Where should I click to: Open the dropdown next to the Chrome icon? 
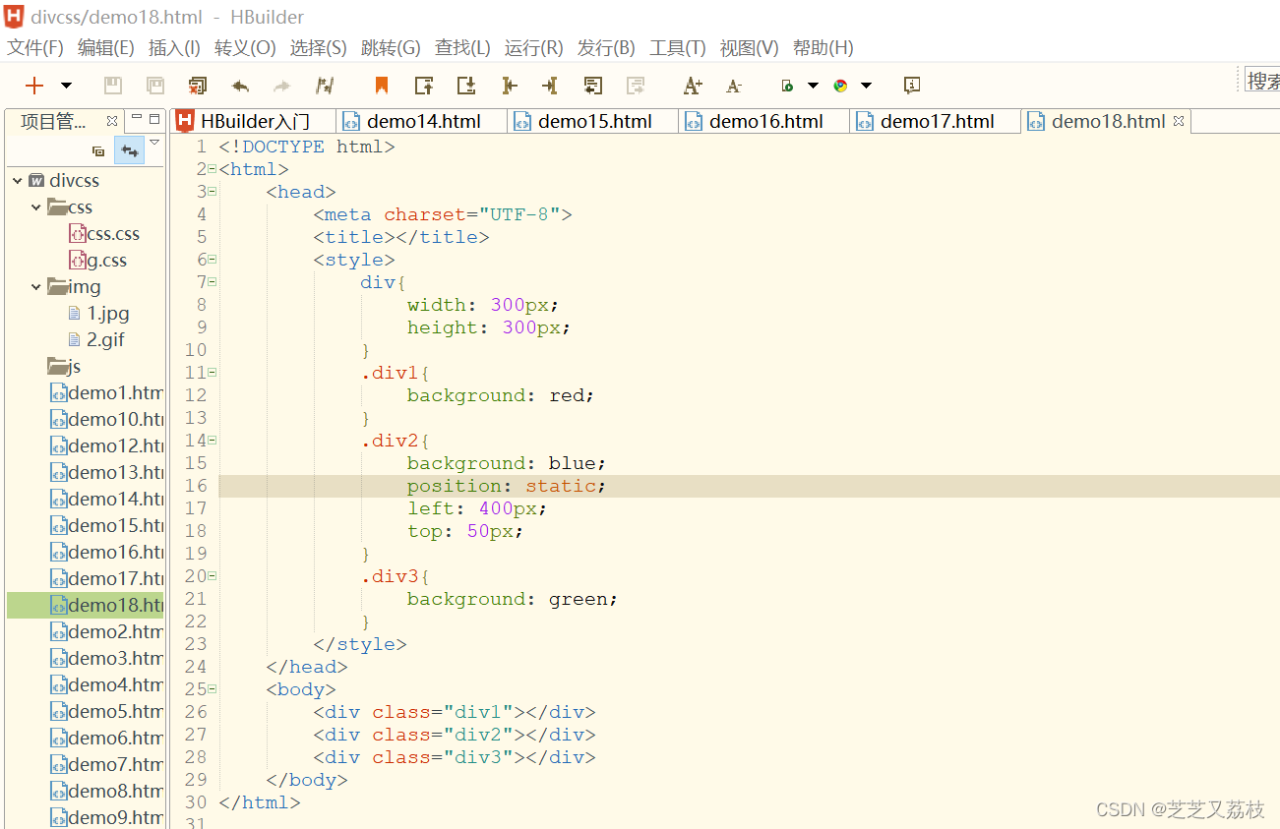point(866,86)
